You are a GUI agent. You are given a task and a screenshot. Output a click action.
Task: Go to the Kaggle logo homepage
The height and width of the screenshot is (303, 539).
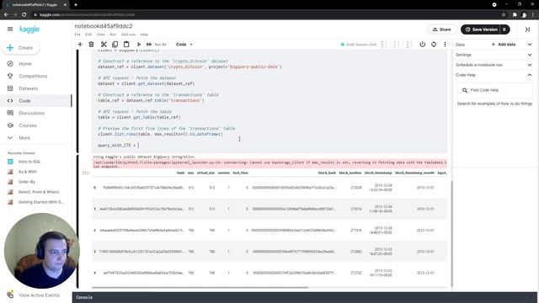click(29, 29)
